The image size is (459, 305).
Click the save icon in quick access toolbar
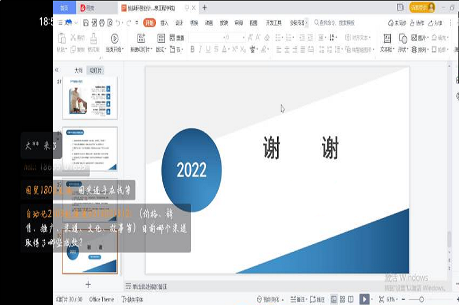pyautogui.click(x=85, y=23)
